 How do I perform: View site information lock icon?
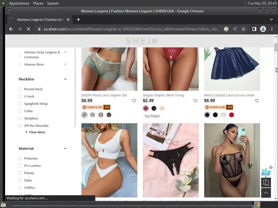pyautogui.click(x=39, y=29)
